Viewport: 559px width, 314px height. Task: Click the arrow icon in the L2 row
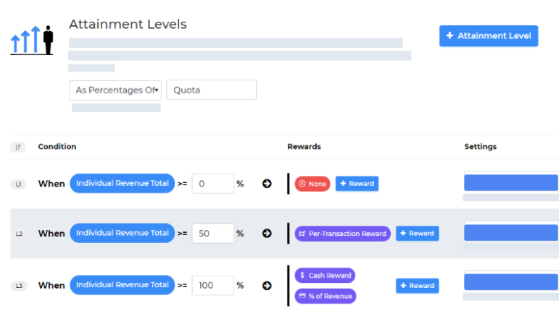[266, 233]
